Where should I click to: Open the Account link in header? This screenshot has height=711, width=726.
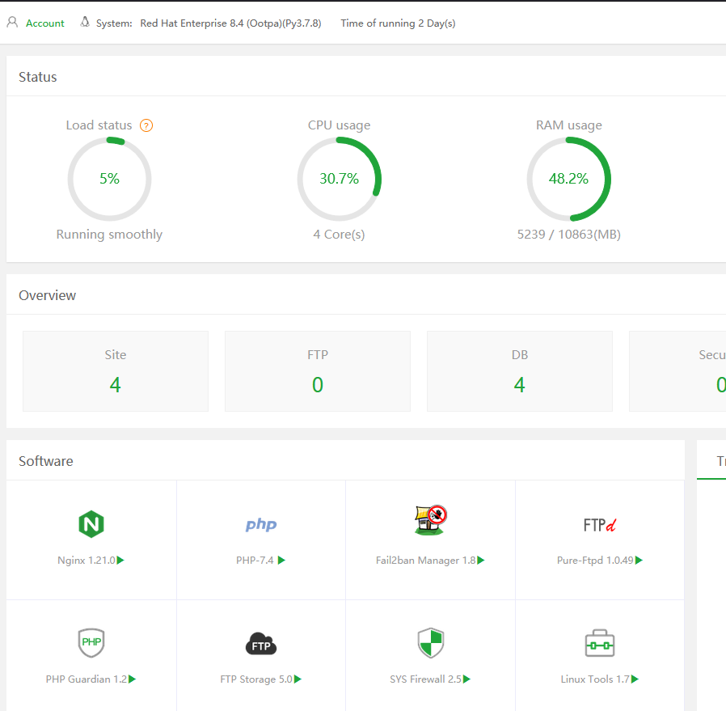click(x=44, y=23)
